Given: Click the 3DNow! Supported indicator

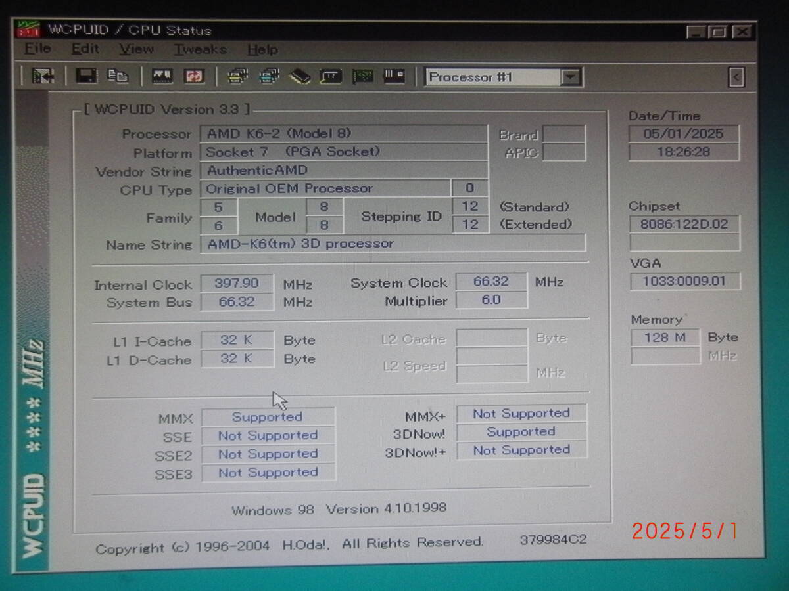Looking at the screenshot, I should tap(521, 432).
